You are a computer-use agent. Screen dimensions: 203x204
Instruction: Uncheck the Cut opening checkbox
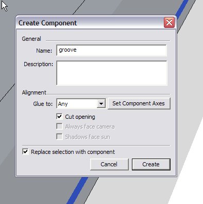tap(59, 117)
